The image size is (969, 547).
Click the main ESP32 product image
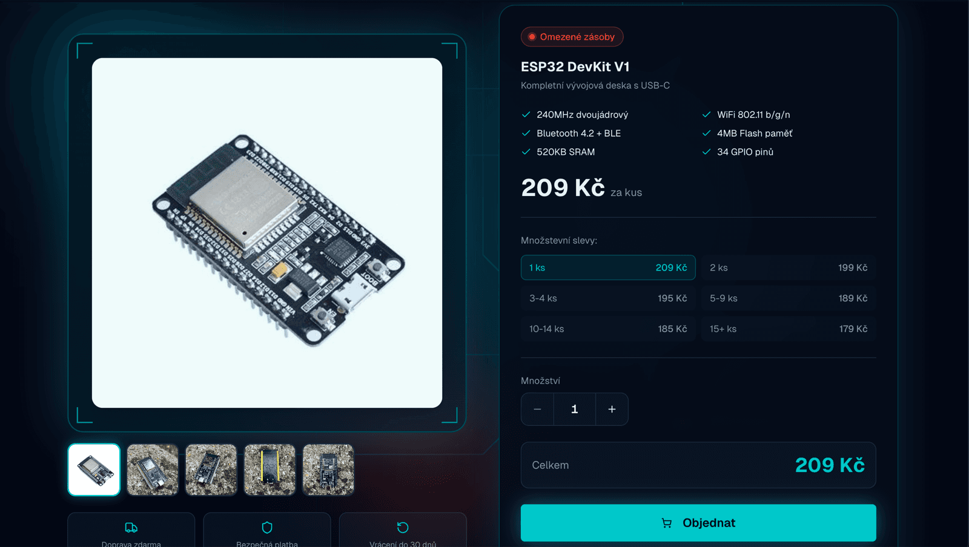pos(267,233)
